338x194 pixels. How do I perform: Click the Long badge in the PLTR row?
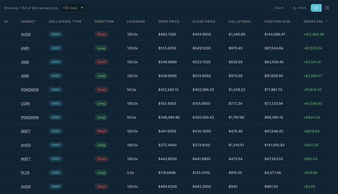101,173
